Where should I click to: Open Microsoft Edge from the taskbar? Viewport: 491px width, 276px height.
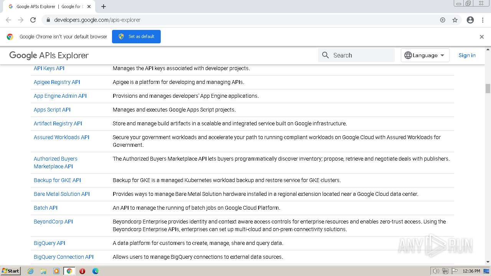click(x=96, y=271)
